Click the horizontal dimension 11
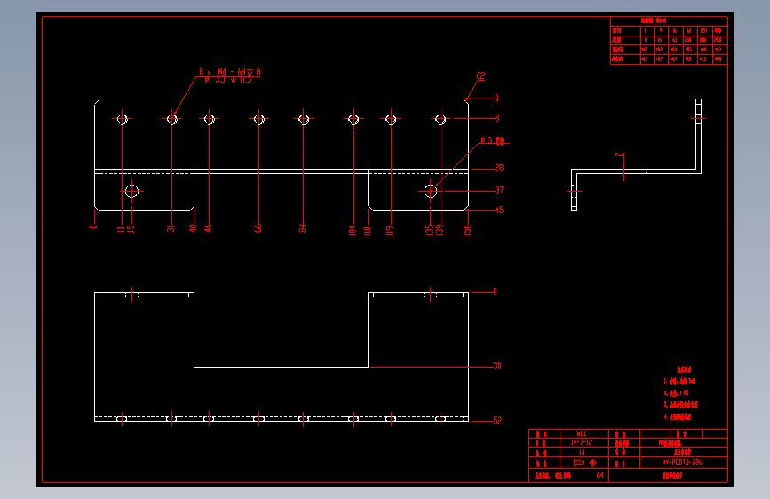770x499 pixels. 121,228
